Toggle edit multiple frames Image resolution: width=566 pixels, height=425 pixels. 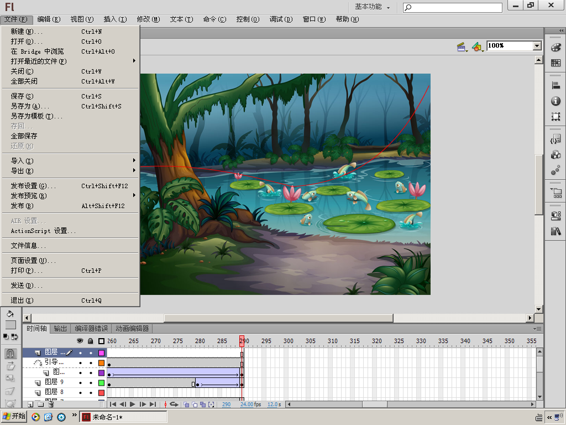click(x=203, y=405)
